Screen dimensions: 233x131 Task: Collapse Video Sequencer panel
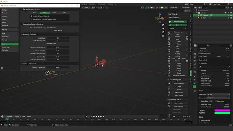click(x=22, y=64)
